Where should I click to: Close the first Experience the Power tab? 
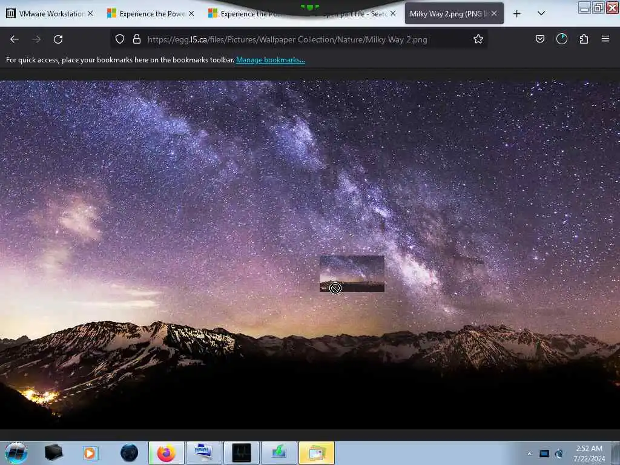(x=191, y=13)
